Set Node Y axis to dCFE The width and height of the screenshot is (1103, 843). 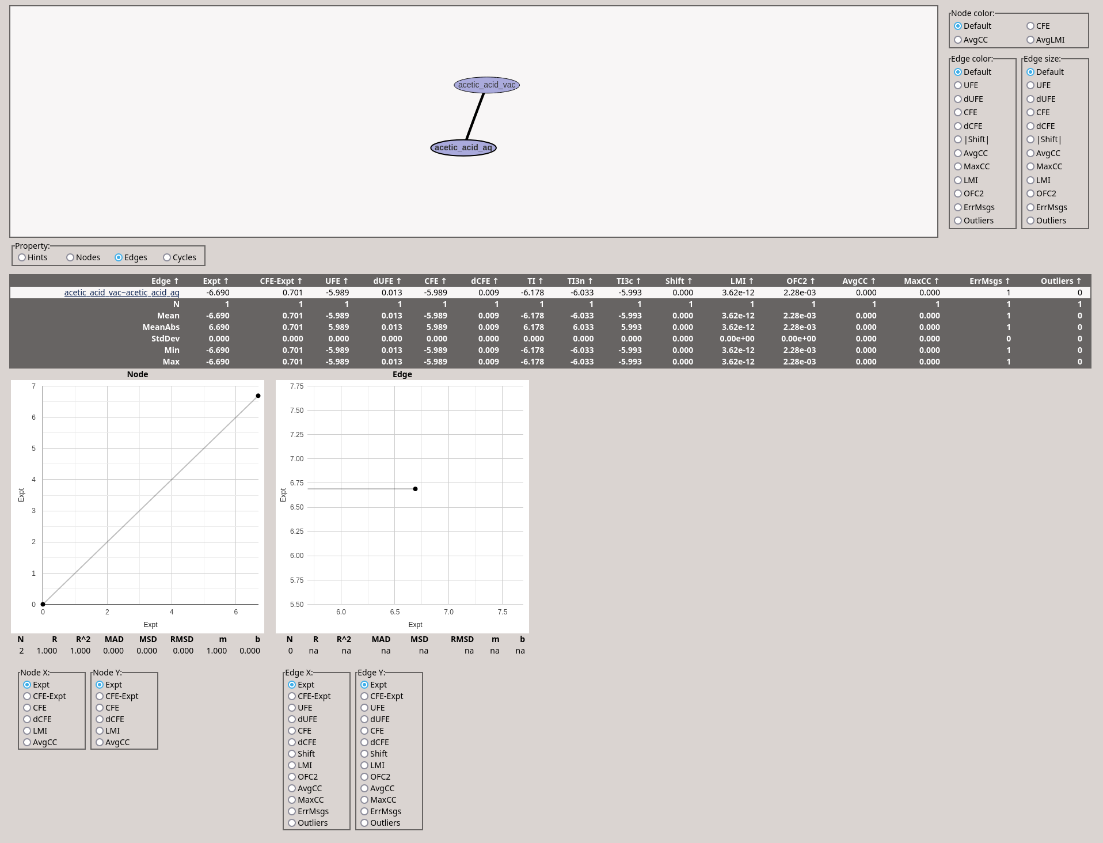(x=100, y=719)
